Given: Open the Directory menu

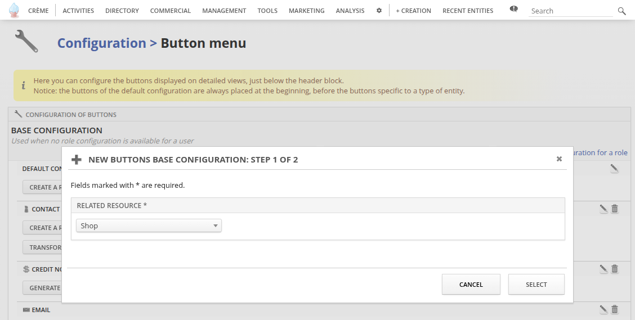Looking at the screenshot, I should [x=122, y=11].
